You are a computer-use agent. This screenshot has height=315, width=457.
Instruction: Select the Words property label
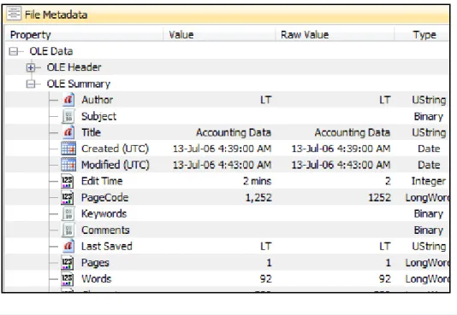click(x=97, y=279)
